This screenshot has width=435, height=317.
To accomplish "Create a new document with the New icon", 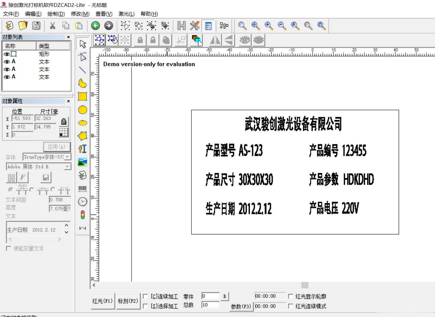I will (x=9, y=26).
